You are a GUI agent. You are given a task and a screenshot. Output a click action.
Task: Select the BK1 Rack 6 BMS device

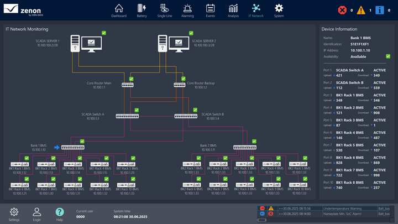19,185
